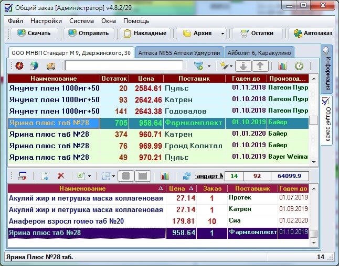339x266 pixels.
Task: Select Анаферон взросл гомео таб №20 row
Action: click(67, 221)
